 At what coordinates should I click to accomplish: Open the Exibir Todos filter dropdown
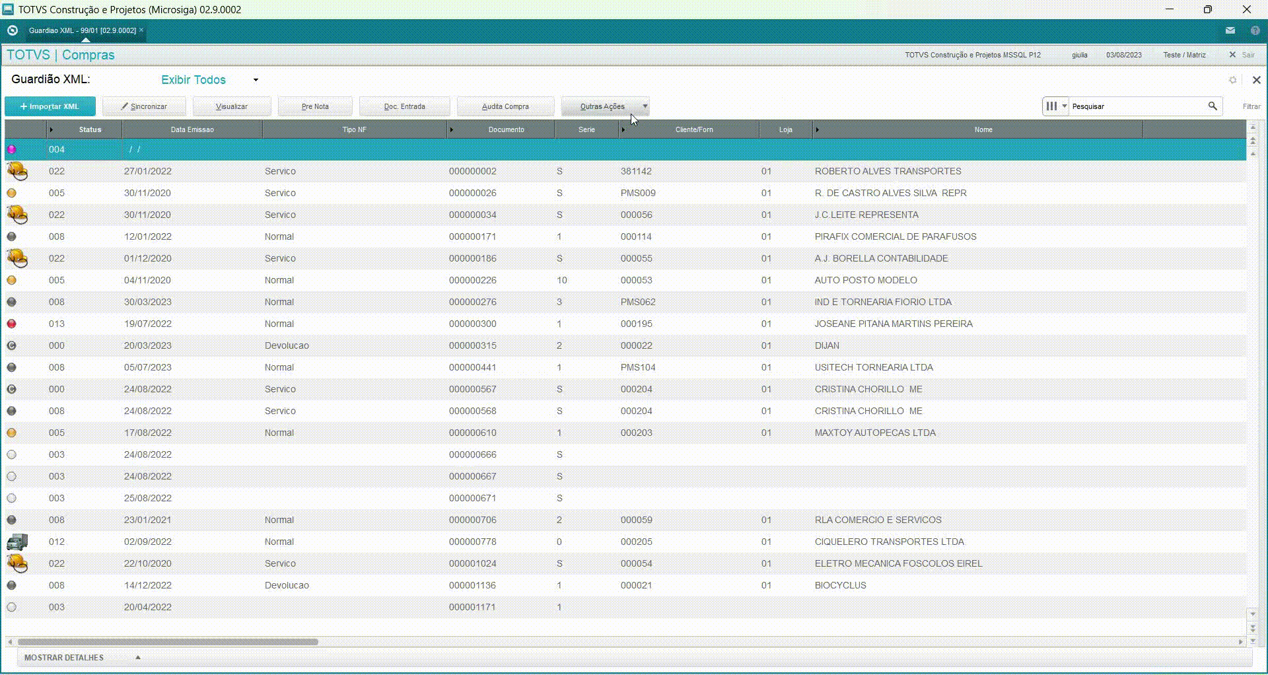click(x=210, y=80)
